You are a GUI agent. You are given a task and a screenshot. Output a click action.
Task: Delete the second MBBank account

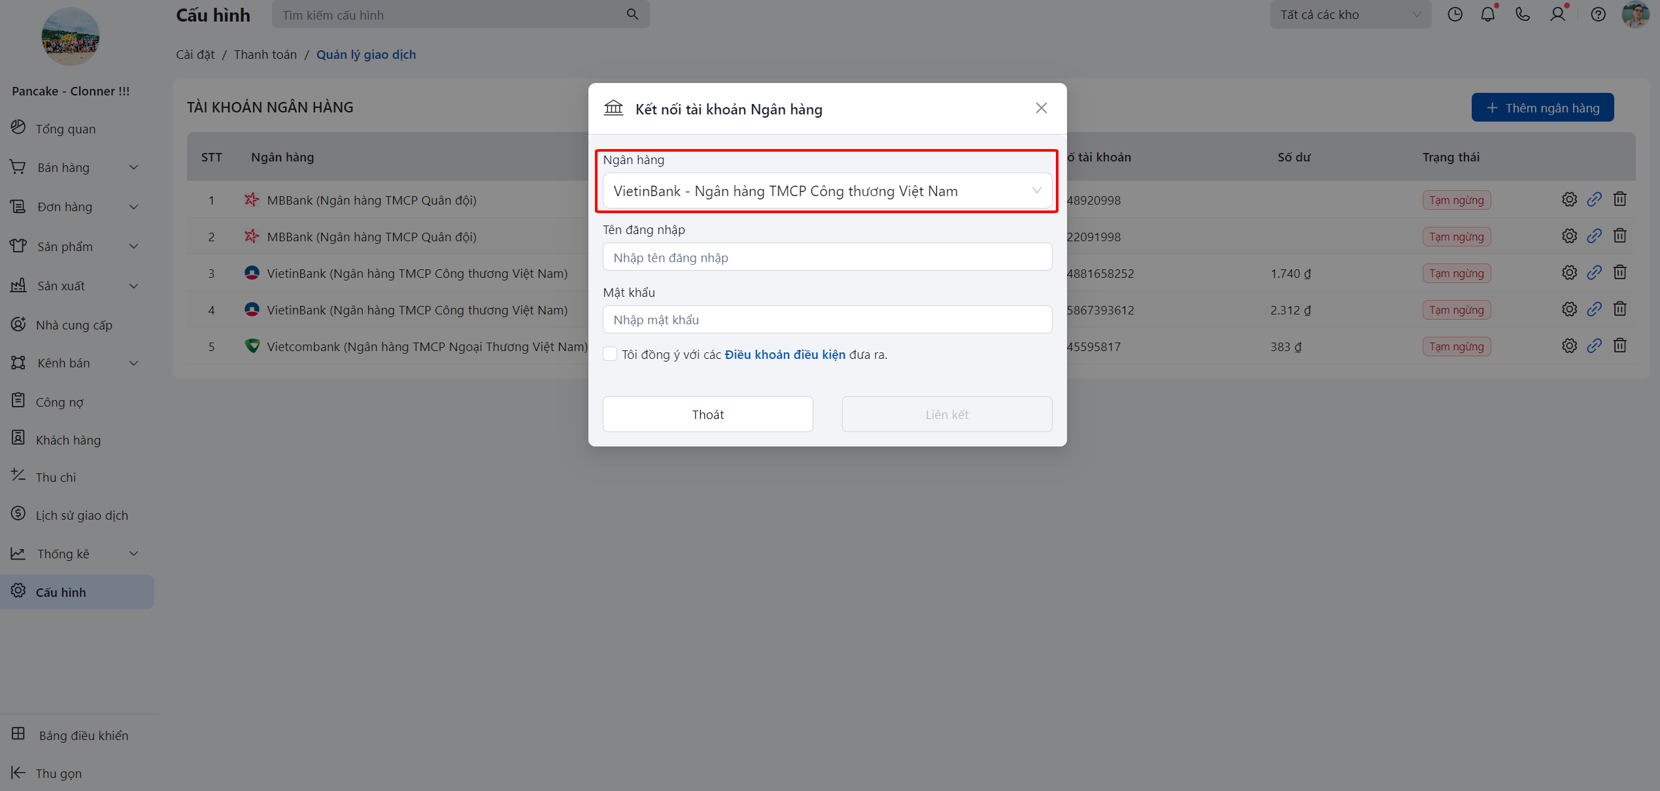1619,236
